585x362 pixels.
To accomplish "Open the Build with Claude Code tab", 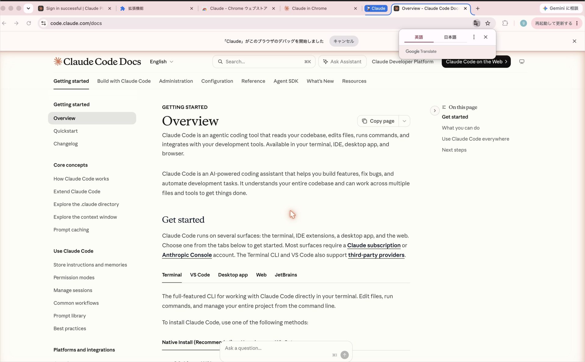I will [x=124, y=81].
